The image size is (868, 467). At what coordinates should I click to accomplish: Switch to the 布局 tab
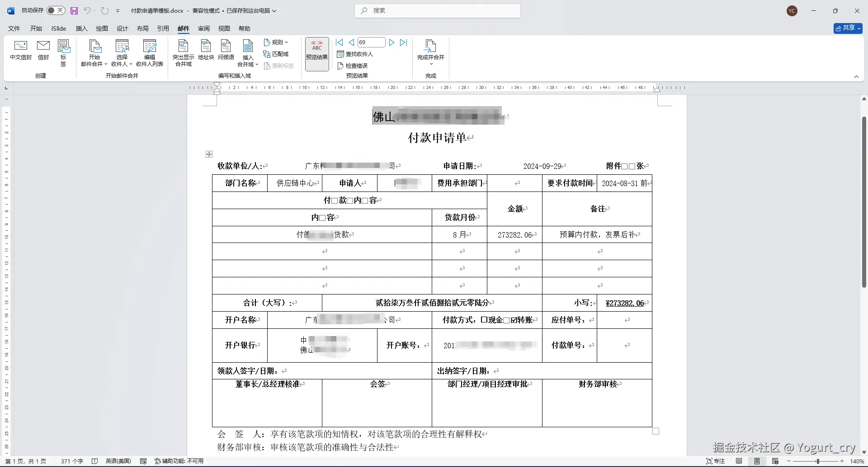[x=143, y=28]
